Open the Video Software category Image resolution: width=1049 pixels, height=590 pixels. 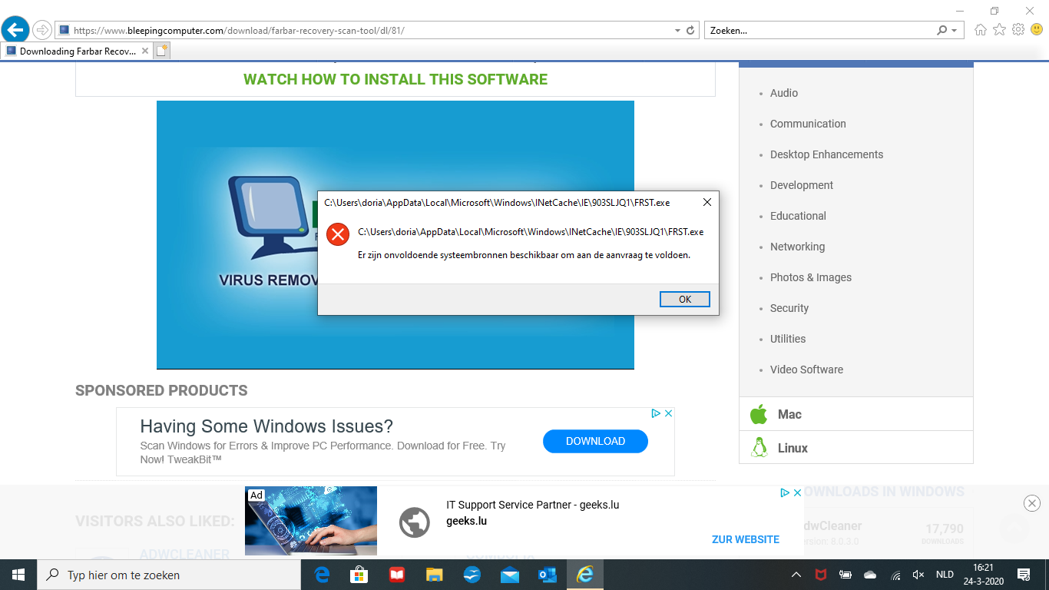[x=806, y=370]
